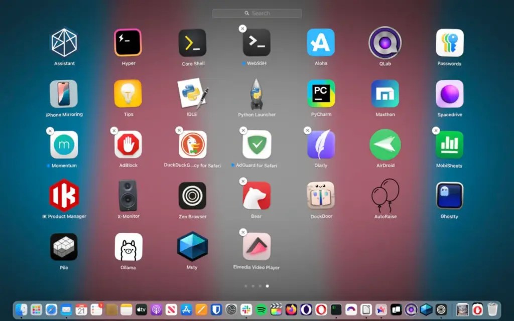The image size is (514, 321).
Task: Open the Passwords app
Action: click(450, 43)
